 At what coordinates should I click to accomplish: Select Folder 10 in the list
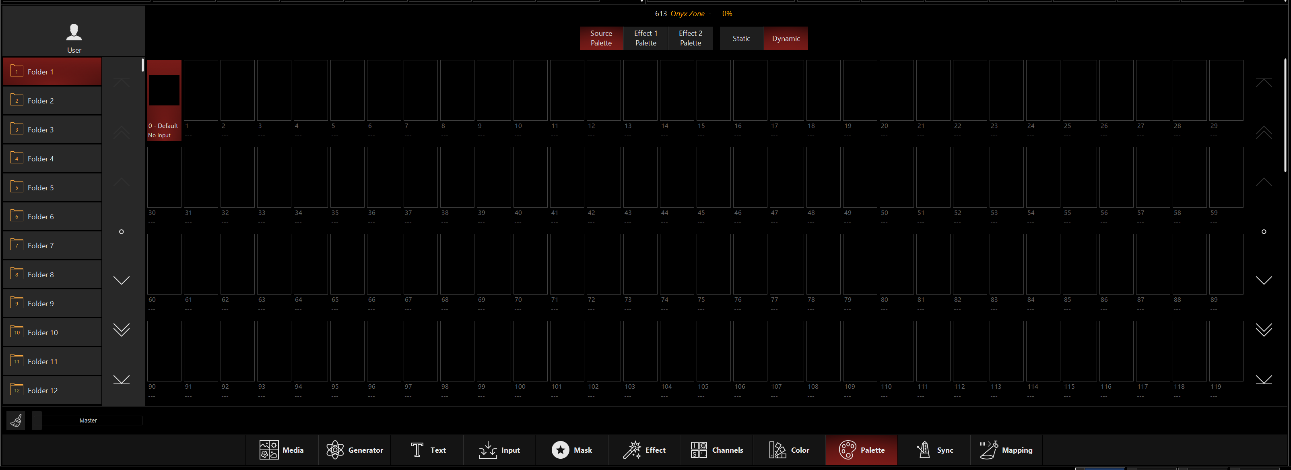[52, 333]
